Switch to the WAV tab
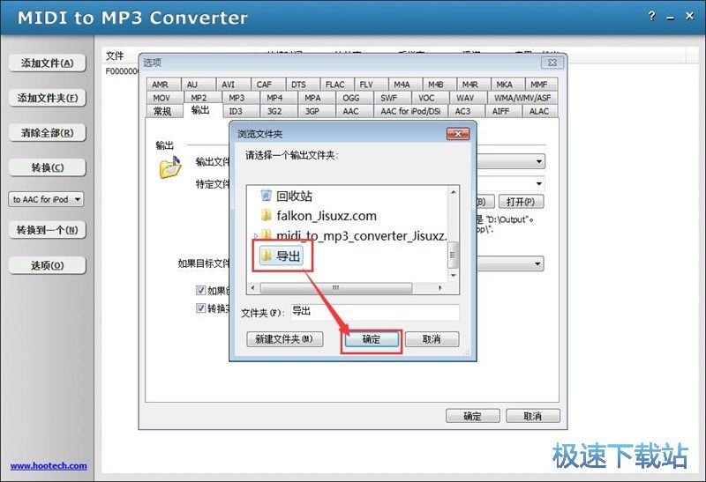The height and width of the screenshot is (482, 706). coord(469,98)
